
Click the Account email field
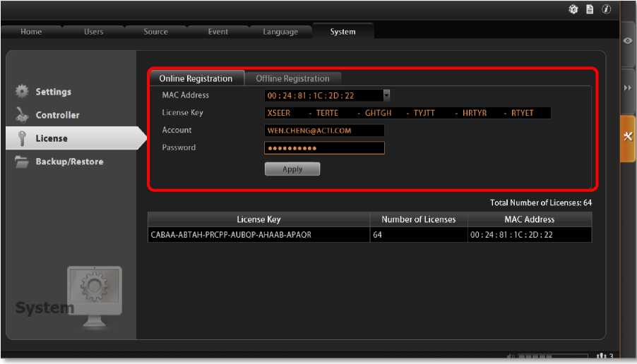point(324,131)
